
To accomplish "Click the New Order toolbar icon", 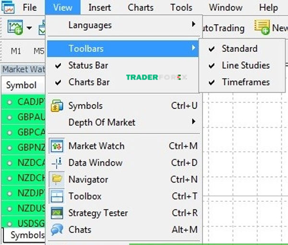I will tap(262, 27).
